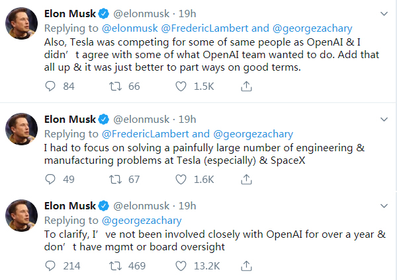View Elon Musk avatar on first tweet
The height and width of the screenshot is (280, 397).
tap(22, 23)
